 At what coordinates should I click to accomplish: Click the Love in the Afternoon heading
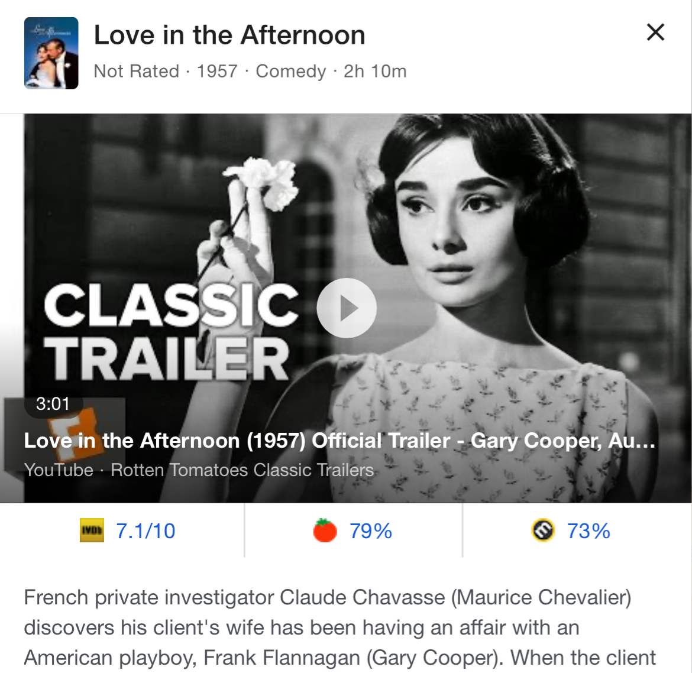coord(229,35)
